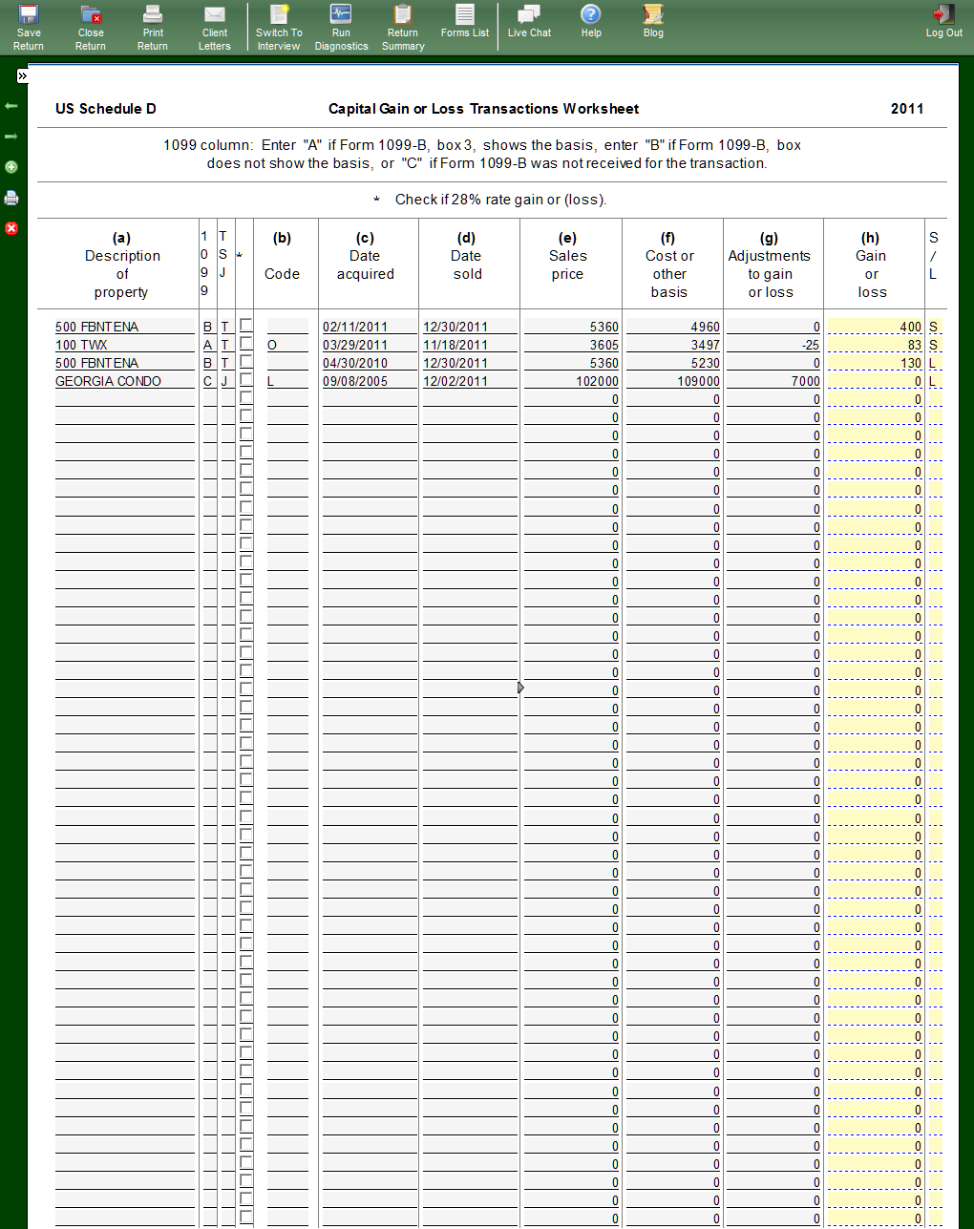
Task: Open the Return Summary
Action: 403,27
